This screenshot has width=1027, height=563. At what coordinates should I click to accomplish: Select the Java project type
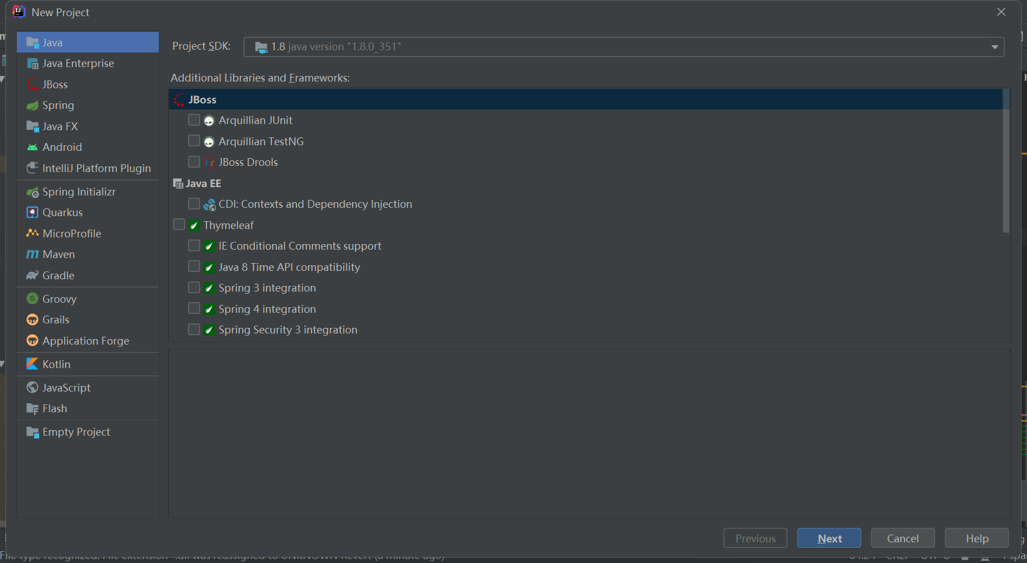click(x=88, y=42)
